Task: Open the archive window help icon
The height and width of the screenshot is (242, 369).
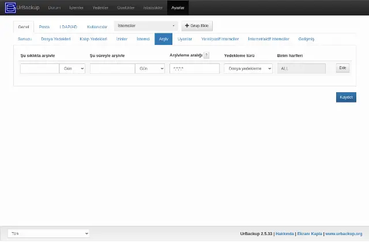Action: click(x=206, y=55)
